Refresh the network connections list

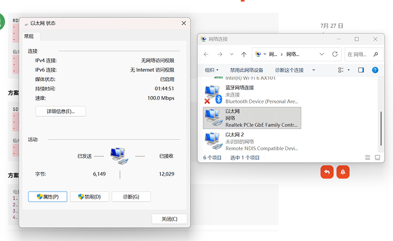tap(334, 54)
